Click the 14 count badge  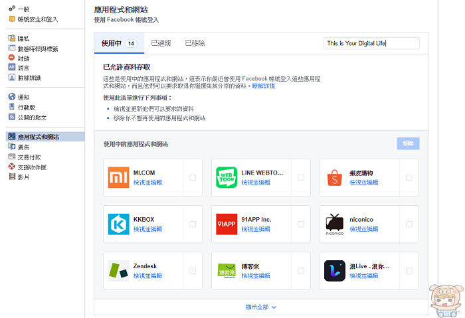[131, 44]
